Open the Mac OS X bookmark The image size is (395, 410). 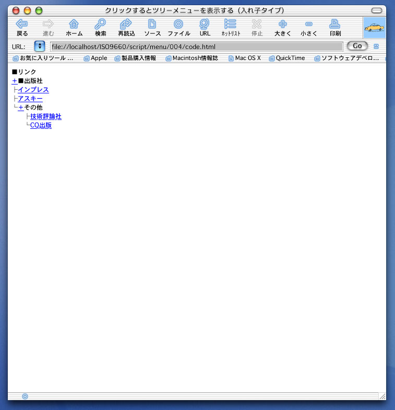tap(245, 58)
